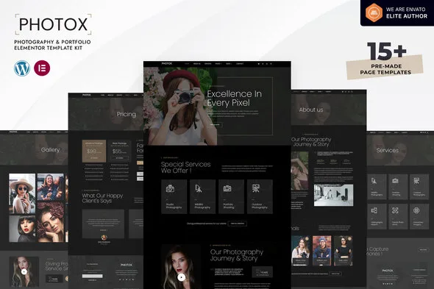Select the Outdoor Photography studio light icon on the home page
This screenshot has height=289, width=434.
(256, 188)
